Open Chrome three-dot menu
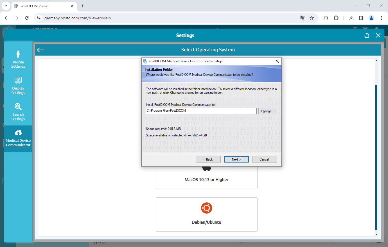The image size is (388, 247). 382,18
